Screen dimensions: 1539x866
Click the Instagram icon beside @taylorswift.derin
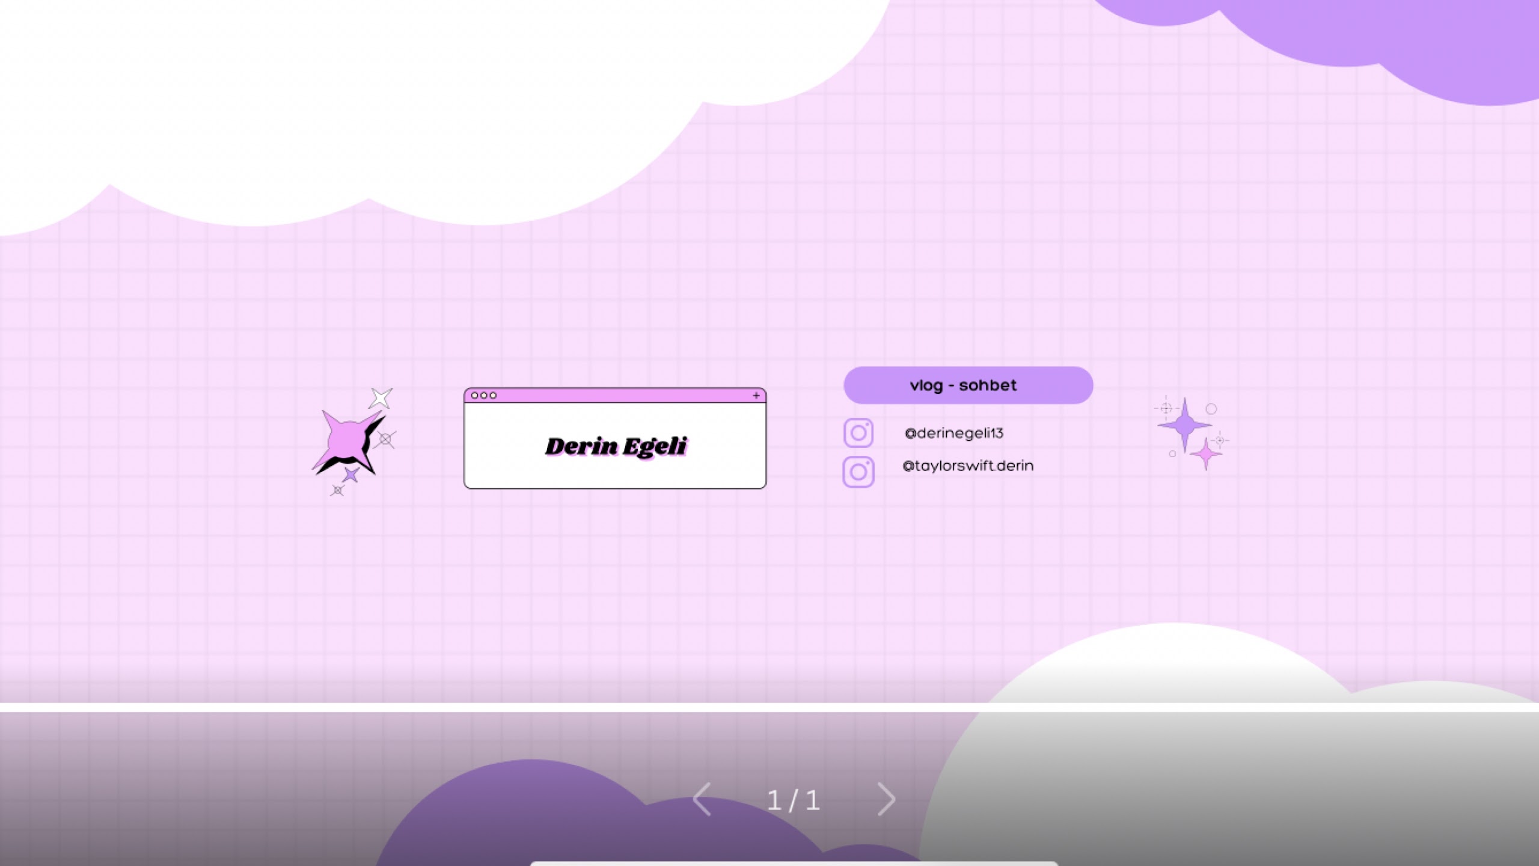pos(858,471)
